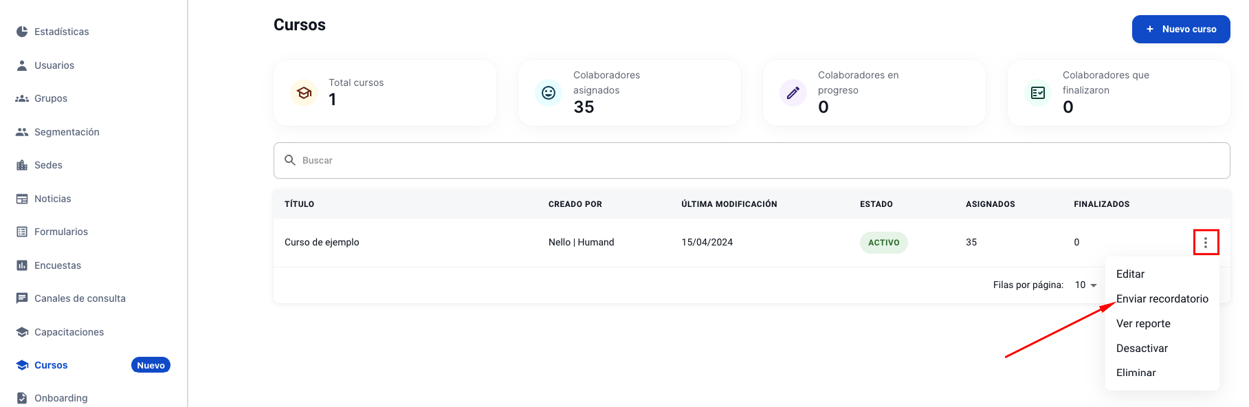Click the search magnifier icon
Image resolution: width=1249 pixels, height=407 pixels.
(290, 160)
